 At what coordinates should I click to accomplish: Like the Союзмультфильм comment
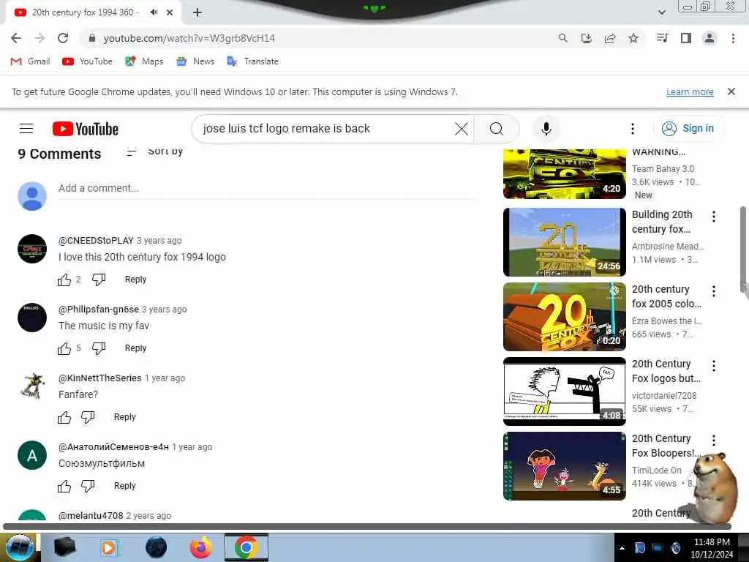click(64, 486)
